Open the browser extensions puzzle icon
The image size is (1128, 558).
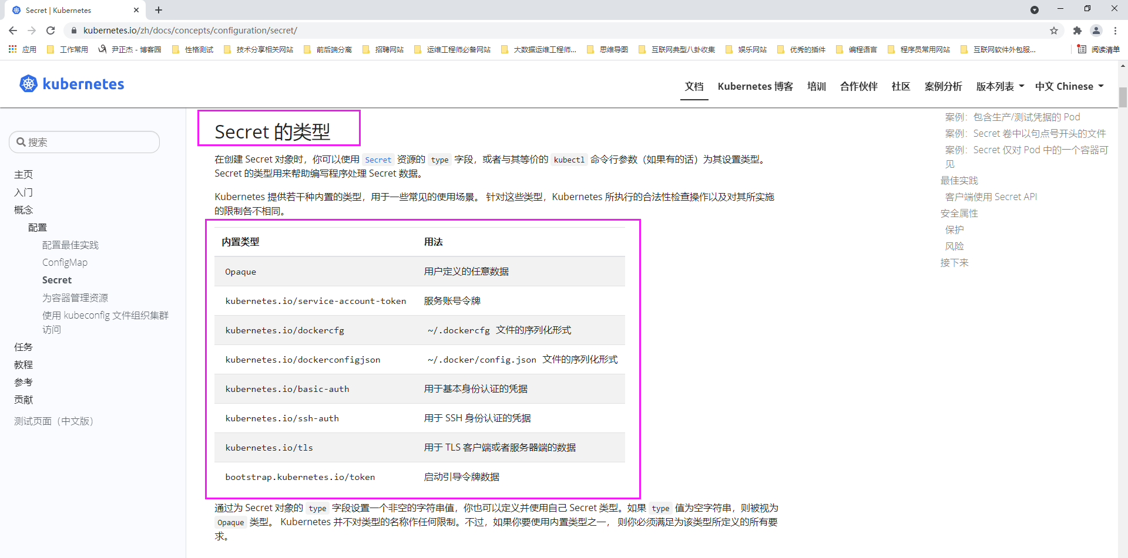[1077, 31]
